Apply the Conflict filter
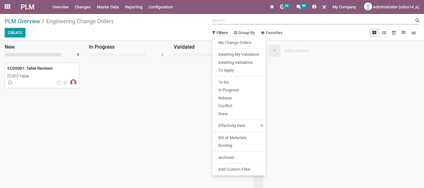 click(x=239, y=106)
